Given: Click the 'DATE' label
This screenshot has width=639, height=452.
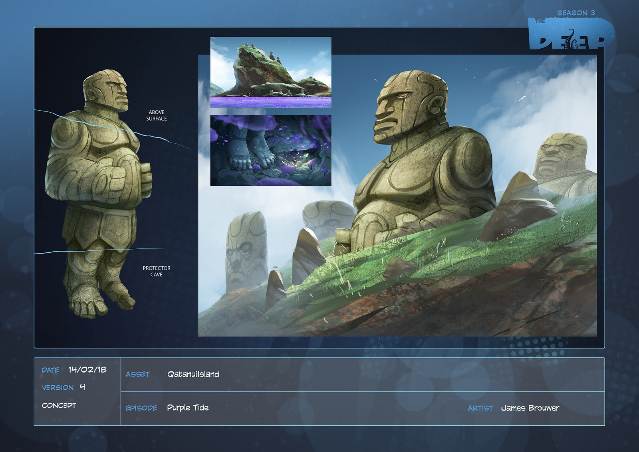Looking at the screenshot, I should tap(50, 370).
